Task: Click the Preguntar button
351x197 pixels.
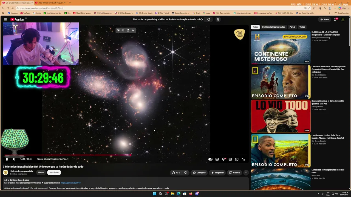Action: click(217, 173)
